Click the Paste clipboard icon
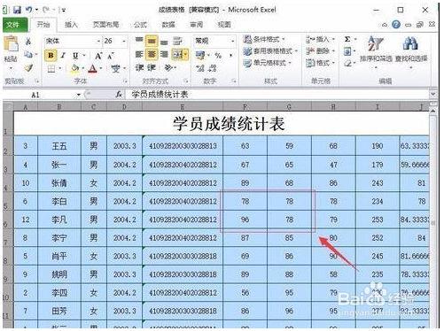 click(x=11, y=44)
